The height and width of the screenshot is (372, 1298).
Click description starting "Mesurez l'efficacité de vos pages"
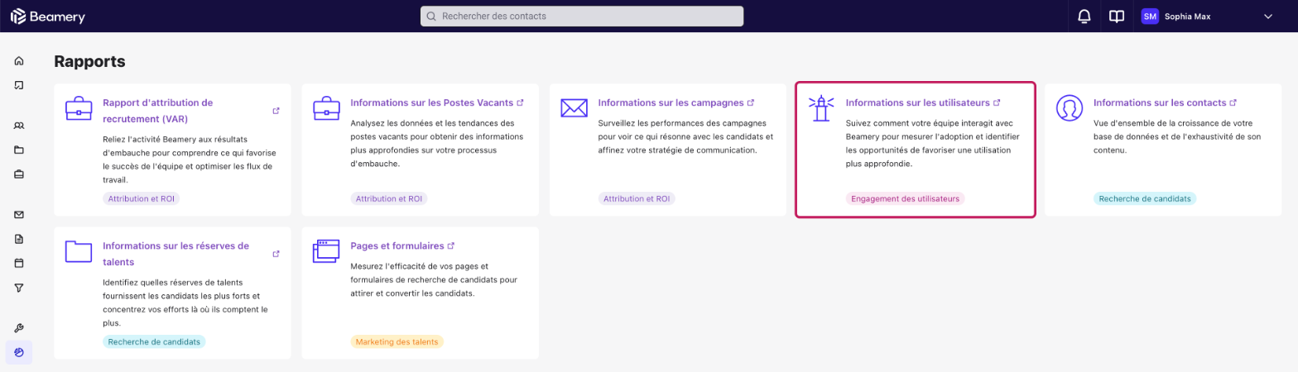434,279
